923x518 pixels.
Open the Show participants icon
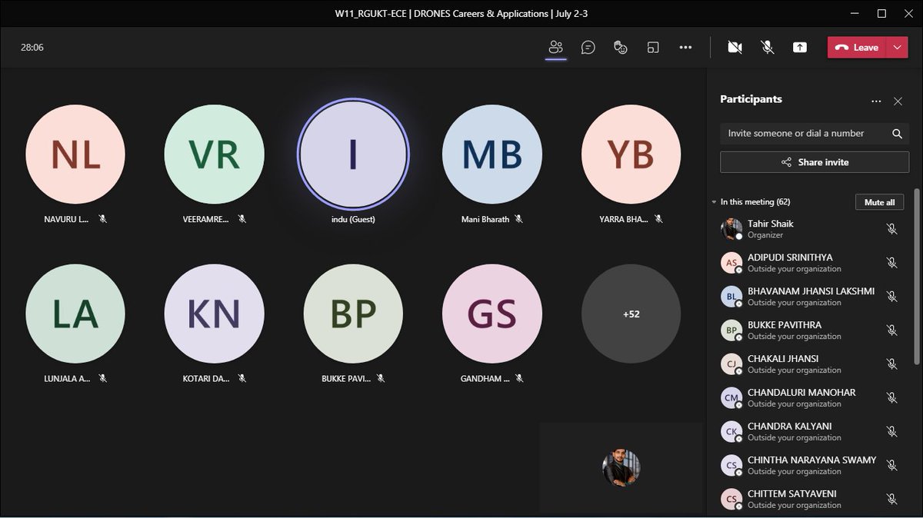click(555, 47)
